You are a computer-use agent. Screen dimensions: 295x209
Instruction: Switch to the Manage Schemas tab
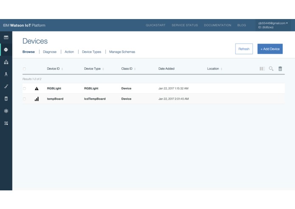click(x=122, y=52)
